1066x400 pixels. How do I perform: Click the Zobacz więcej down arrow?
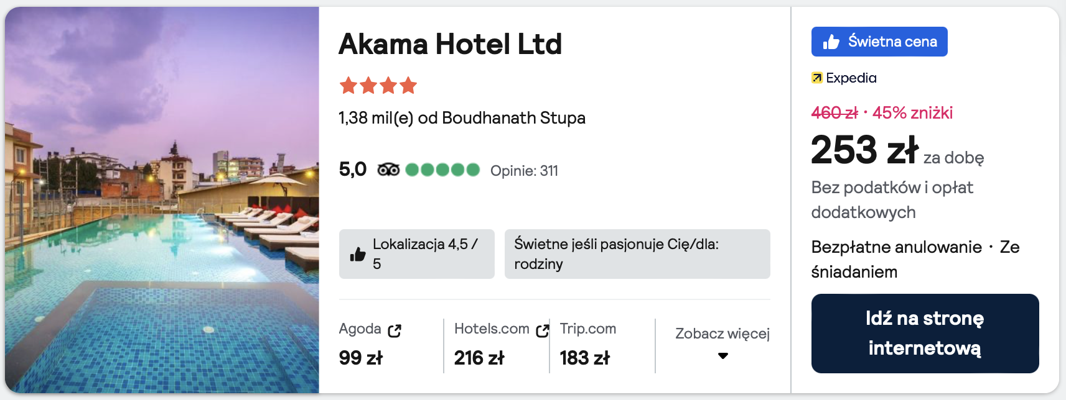tap(722, 356)
